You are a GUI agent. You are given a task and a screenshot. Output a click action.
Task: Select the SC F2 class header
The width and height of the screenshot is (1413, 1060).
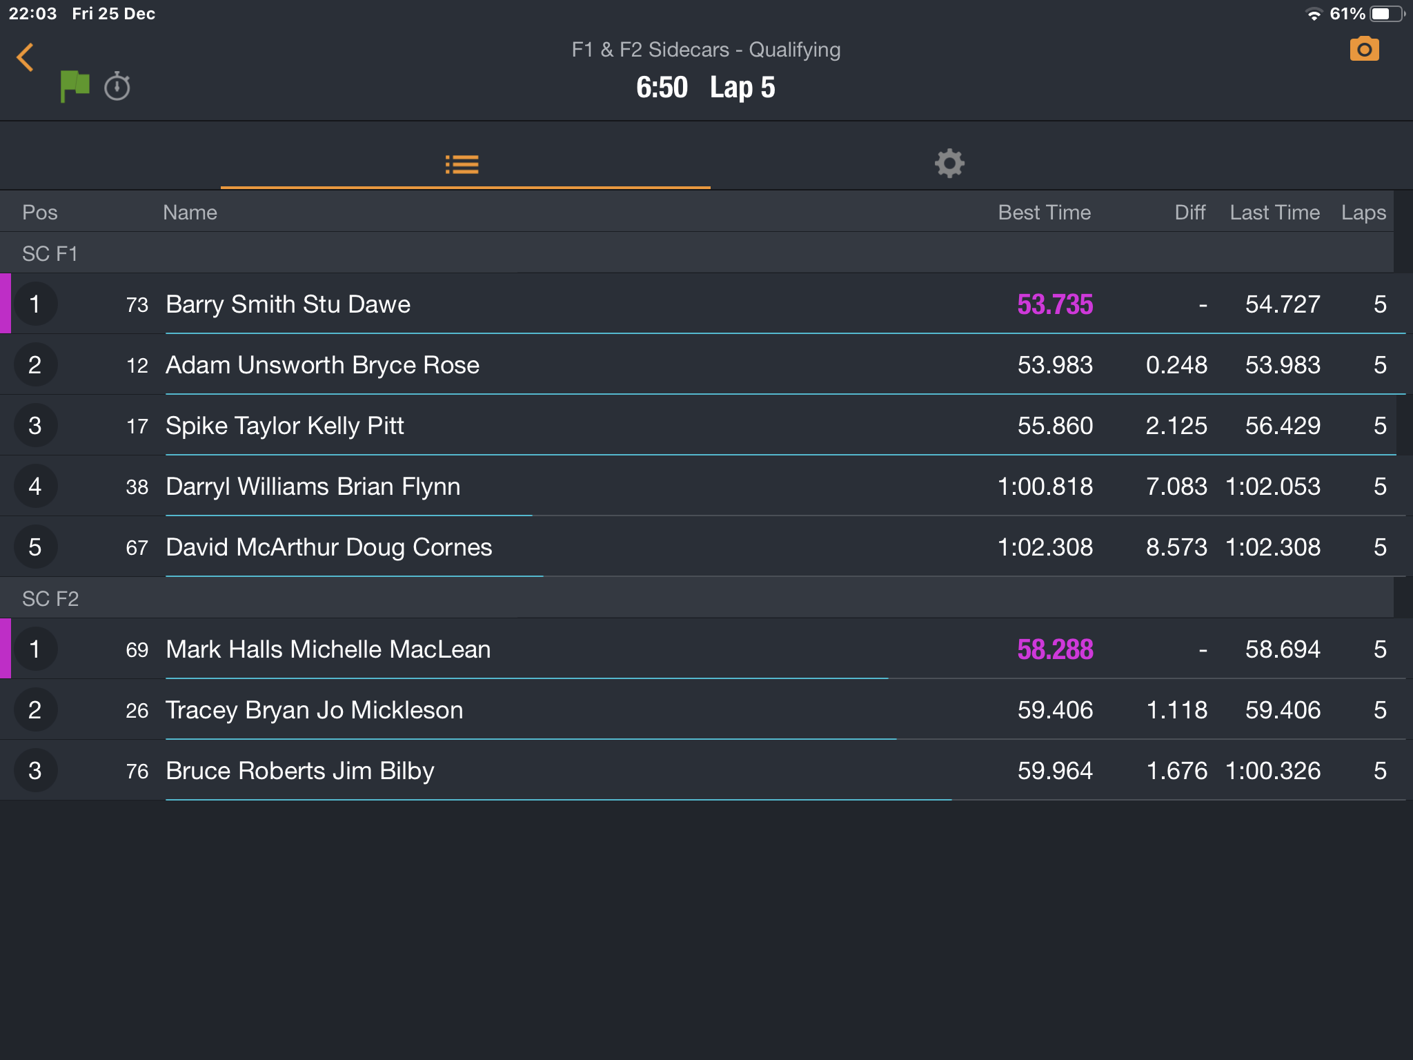coord(697,598)
